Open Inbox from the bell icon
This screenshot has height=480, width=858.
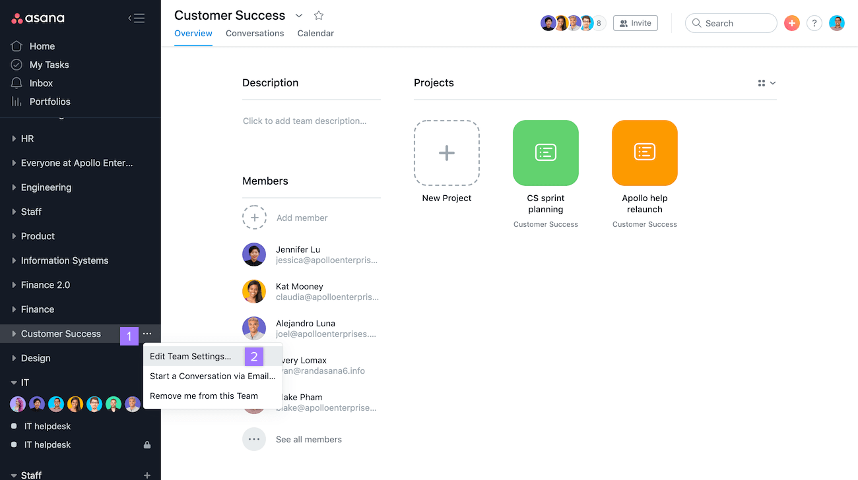17,83
